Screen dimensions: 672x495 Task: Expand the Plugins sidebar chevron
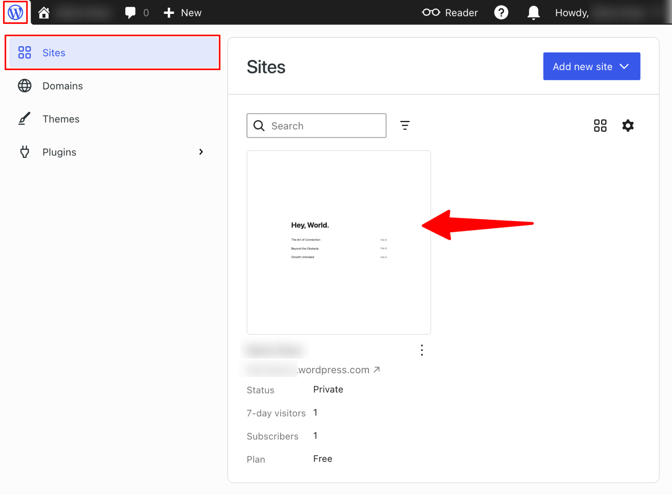click(201, 152)
